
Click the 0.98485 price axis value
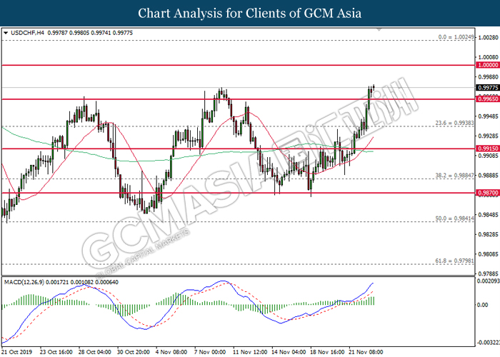tap(488, 215)
